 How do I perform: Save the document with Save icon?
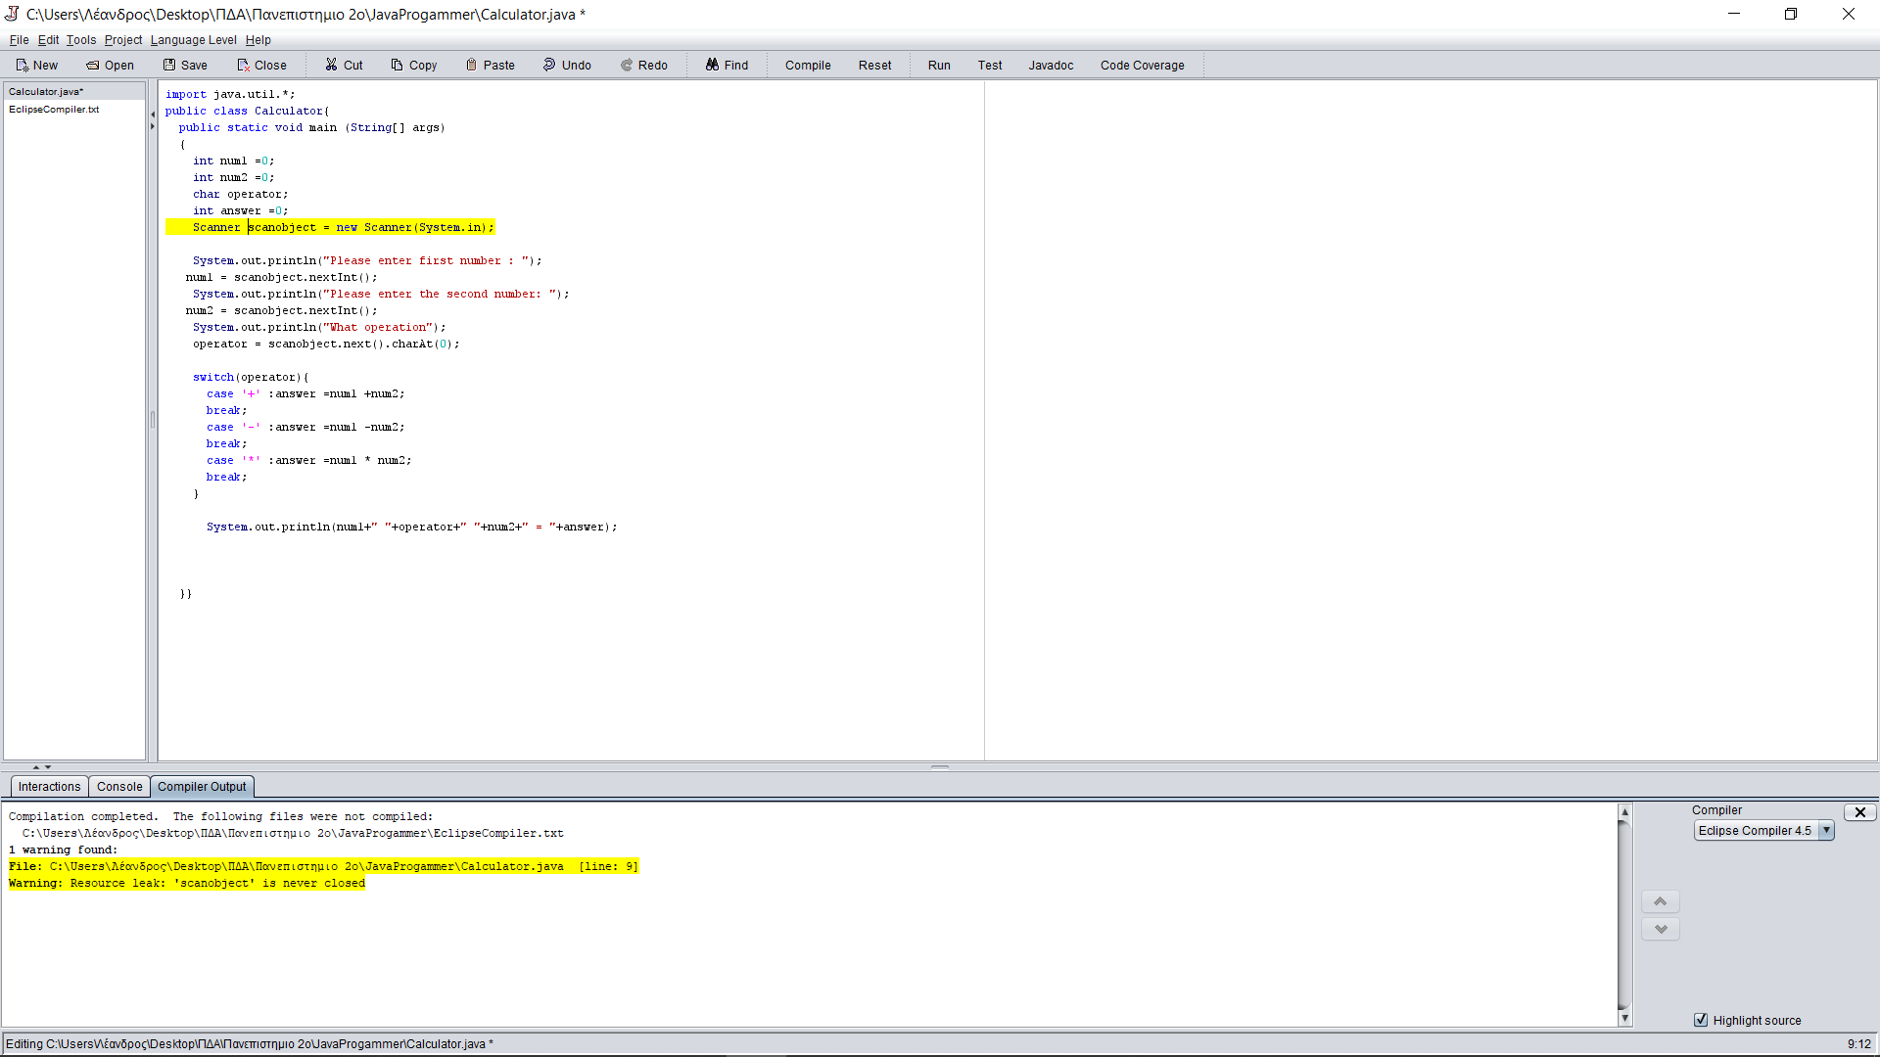click(x=169, y=66)
